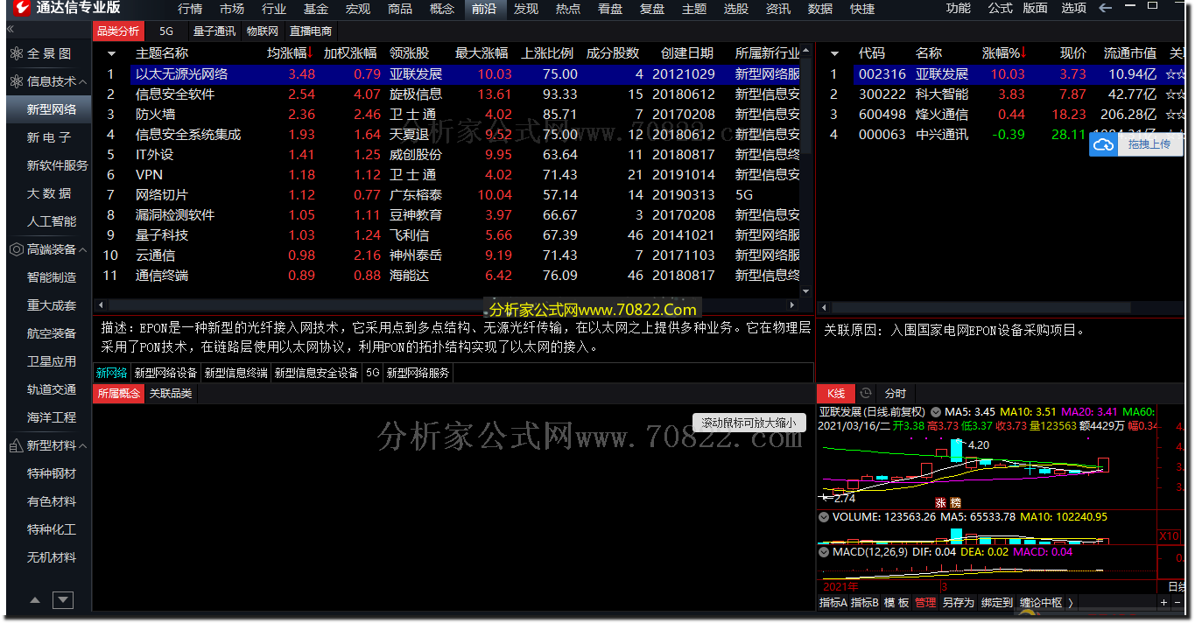The width and height of the screenshot is (1195, 623).
Task: Select the K线 chart tab
Action: point(836,394)
